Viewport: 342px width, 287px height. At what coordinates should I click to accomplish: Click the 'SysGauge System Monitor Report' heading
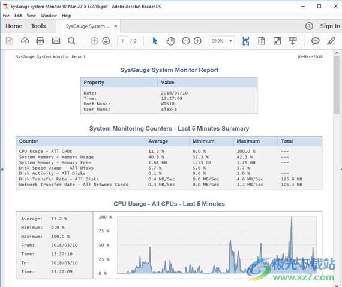point(169,70)
